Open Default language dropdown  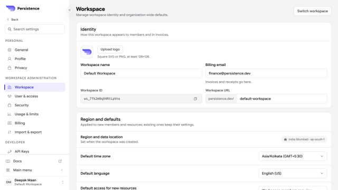click(293, 174)
